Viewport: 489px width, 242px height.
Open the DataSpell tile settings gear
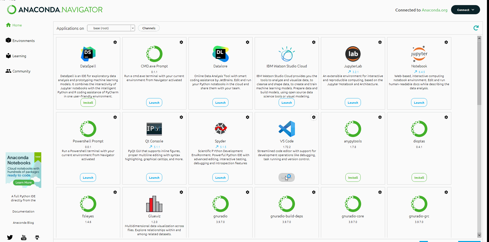pos(115,42)
